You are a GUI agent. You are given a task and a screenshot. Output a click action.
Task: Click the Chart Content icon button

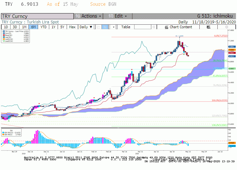[178, 27]
